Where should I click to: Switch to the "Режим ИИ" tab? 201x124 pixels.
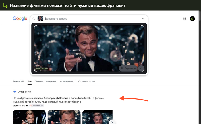click(18, 81)
